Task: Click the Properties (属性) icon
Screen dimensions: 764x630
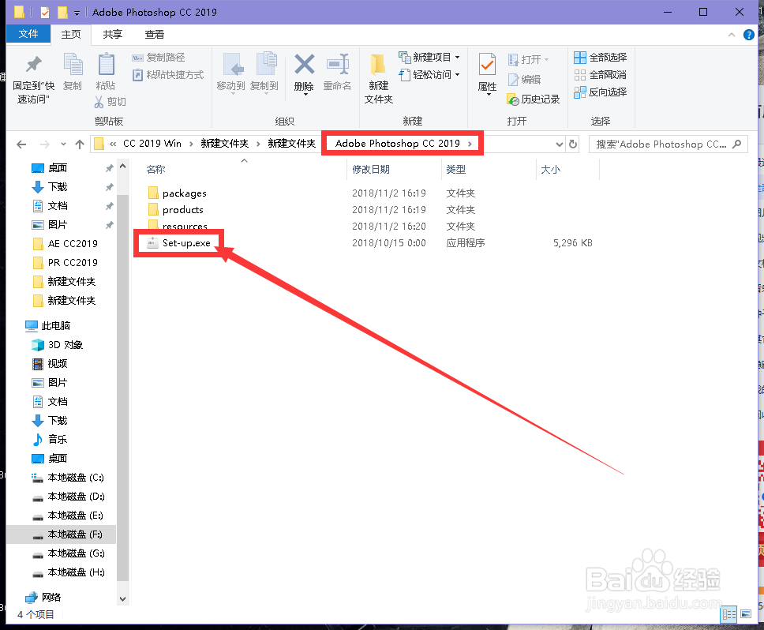Action: (x=487, y=65)
